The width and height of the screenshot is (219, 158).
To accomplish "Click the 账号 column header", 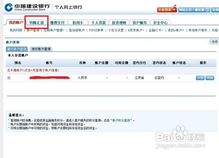I will point(49,63).
